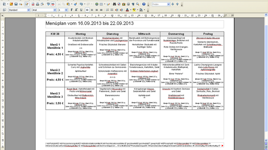
Task: Run spelling and grammar check
Action: 48,4
